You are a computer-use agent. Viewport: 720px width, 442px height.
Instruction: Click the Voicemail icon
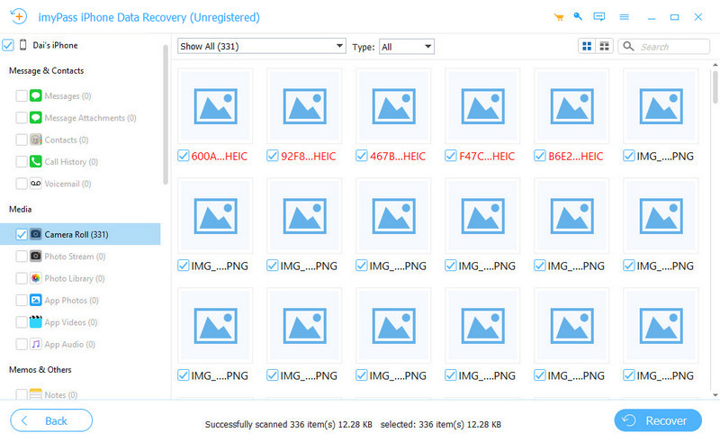(x=36, y=184)
